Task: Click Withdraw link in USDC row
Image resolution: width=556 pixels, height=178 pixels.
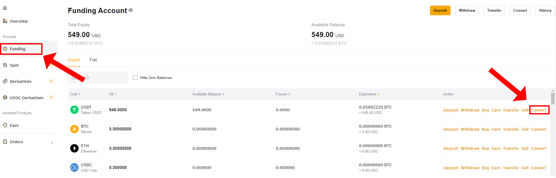Action: [x=470, y=168]
